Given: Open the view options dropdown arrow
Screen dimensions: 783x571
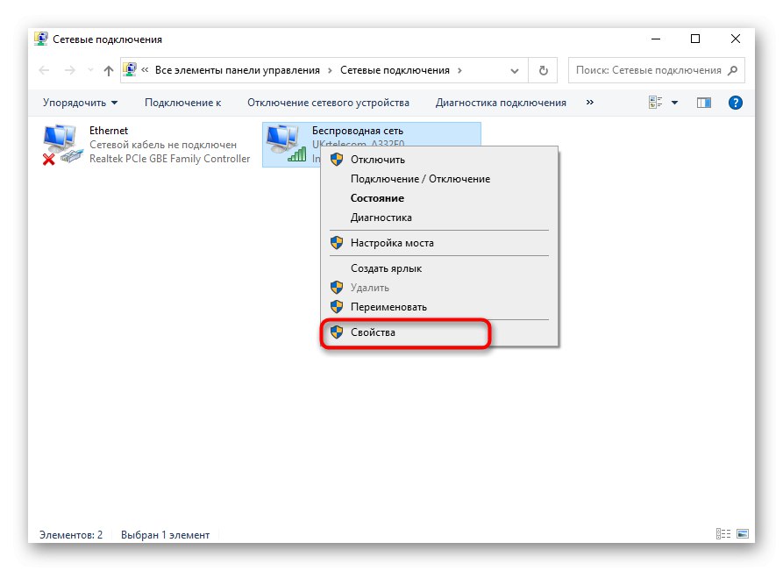Looking at the screenshot, I should tap(674, 103).
